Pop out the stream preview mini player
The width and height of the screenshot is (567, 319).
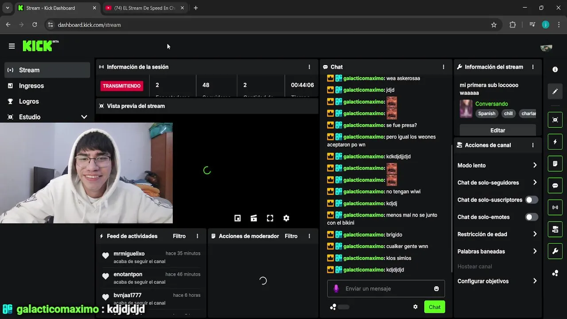coord(237,218)
